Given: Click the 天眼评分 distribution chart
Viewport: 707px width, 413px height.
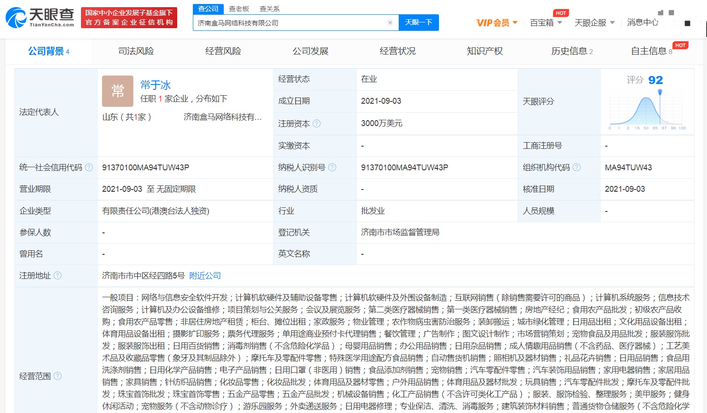Looking at the screenshot, I should point(647,110).
